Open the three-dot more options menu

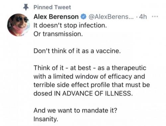(x=155, y=17)
